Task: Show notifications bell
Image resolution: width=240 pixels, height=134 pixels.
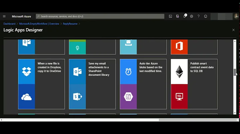Action: click(x=185, y=16)
